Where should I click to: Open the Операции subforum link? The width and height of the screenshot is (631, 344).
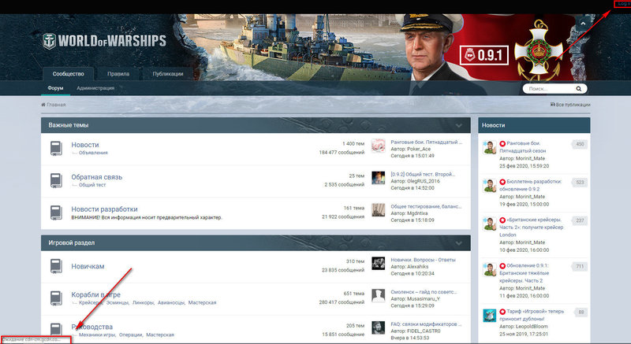pos(130,335)
